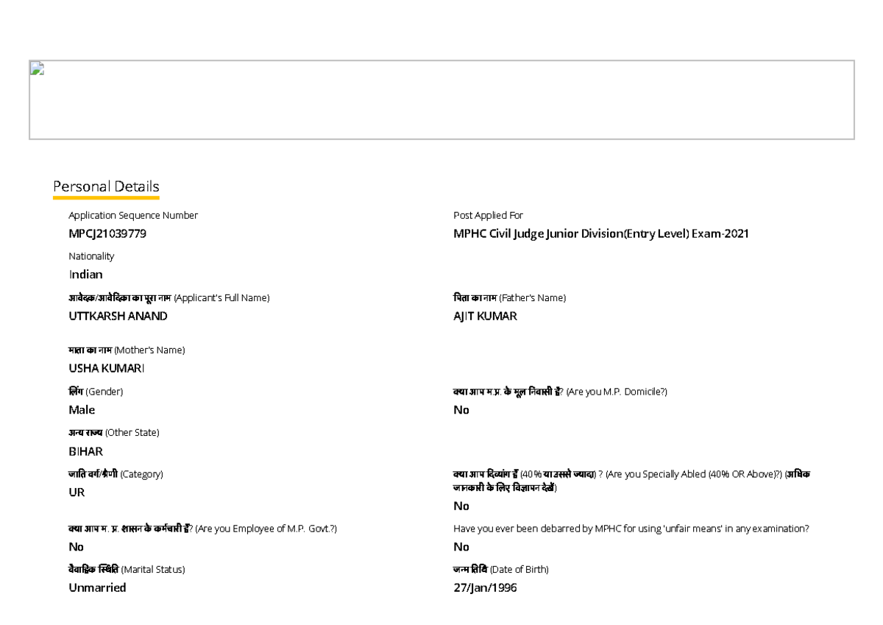The image size is (883, 625).
Task: Click the Post Applied For label
Action: [x=488, y=216]
